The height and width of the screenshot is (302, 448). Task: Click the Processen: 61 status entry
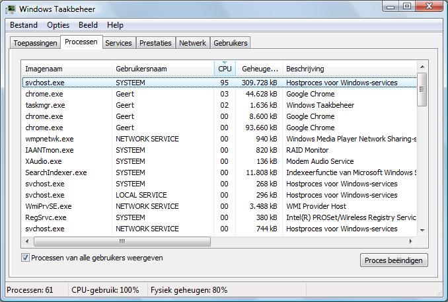click(x=30, y=290)
